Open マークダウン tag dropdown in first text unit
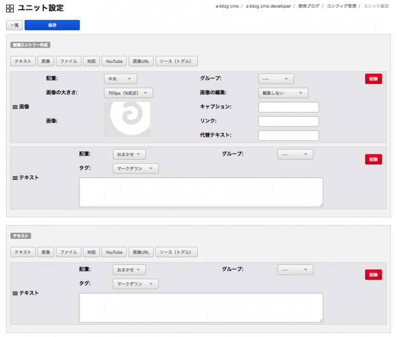 pyautogui.click(x=135, y=168)
